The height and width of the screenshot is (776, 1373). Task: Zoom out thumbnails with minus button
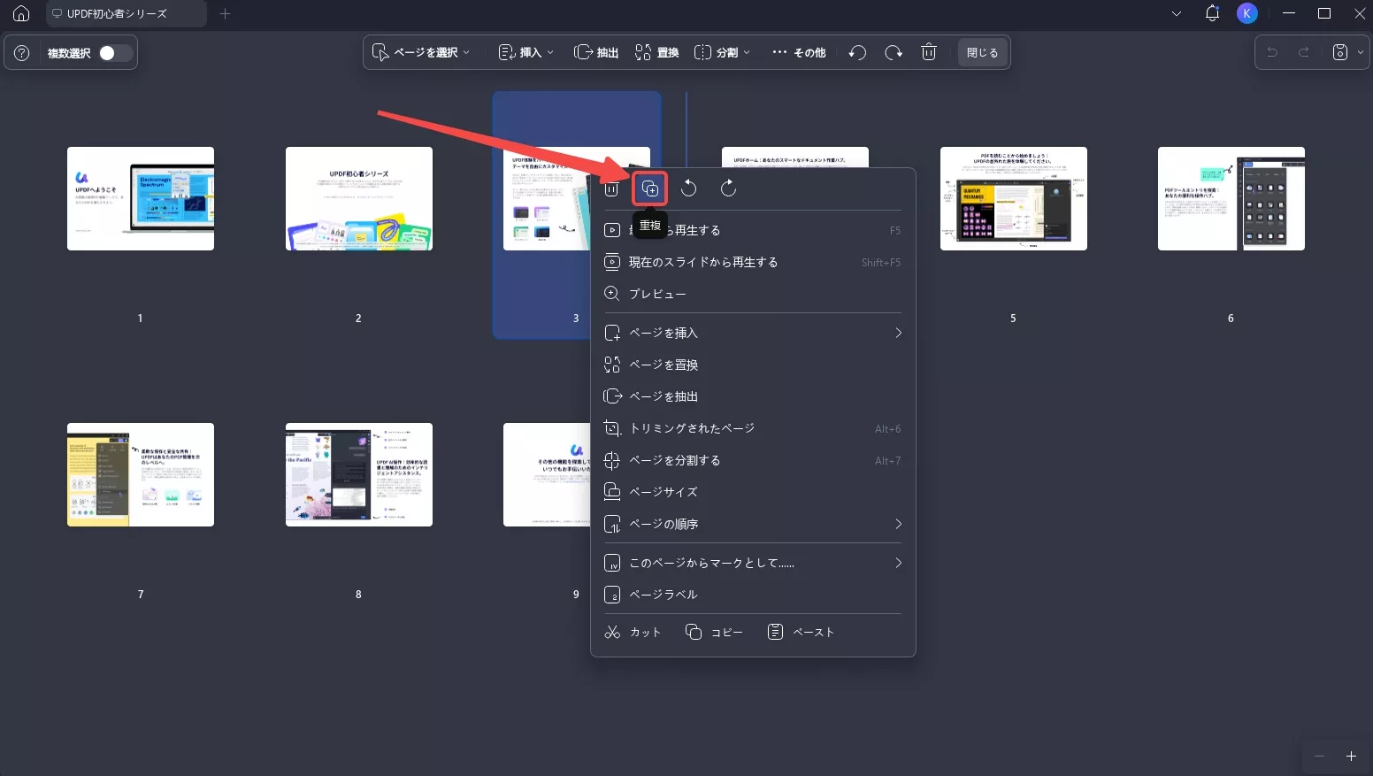pyautogui.click(x=1319, y=757)
